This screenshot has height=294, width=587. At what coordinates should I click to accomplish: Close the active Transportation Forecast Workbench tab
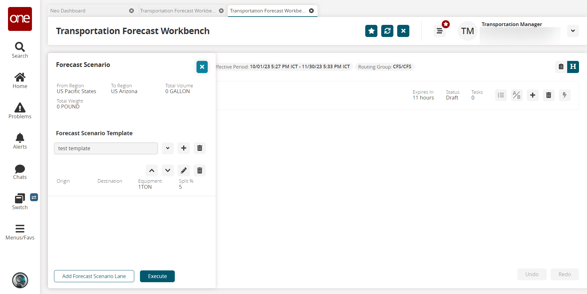tap(311, 11)
